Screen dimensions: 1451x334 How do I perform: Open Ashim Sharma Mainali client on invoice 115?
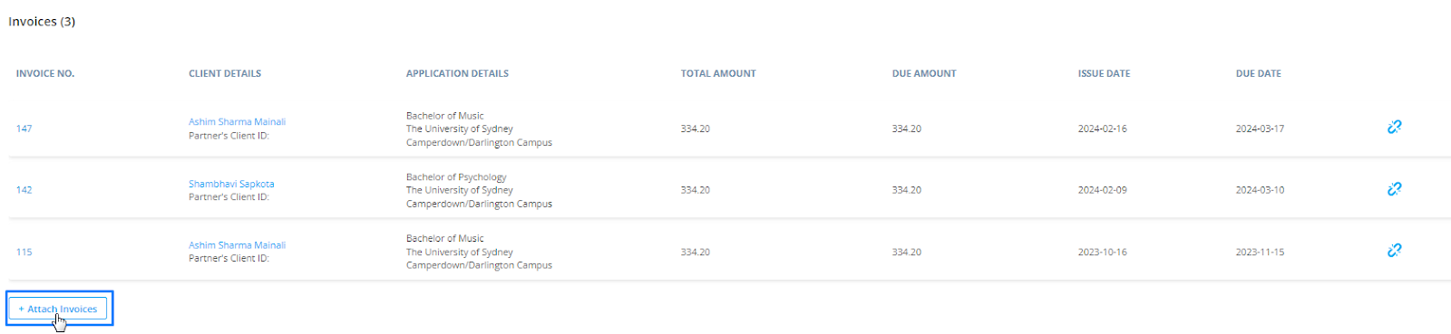coord(237,245)
